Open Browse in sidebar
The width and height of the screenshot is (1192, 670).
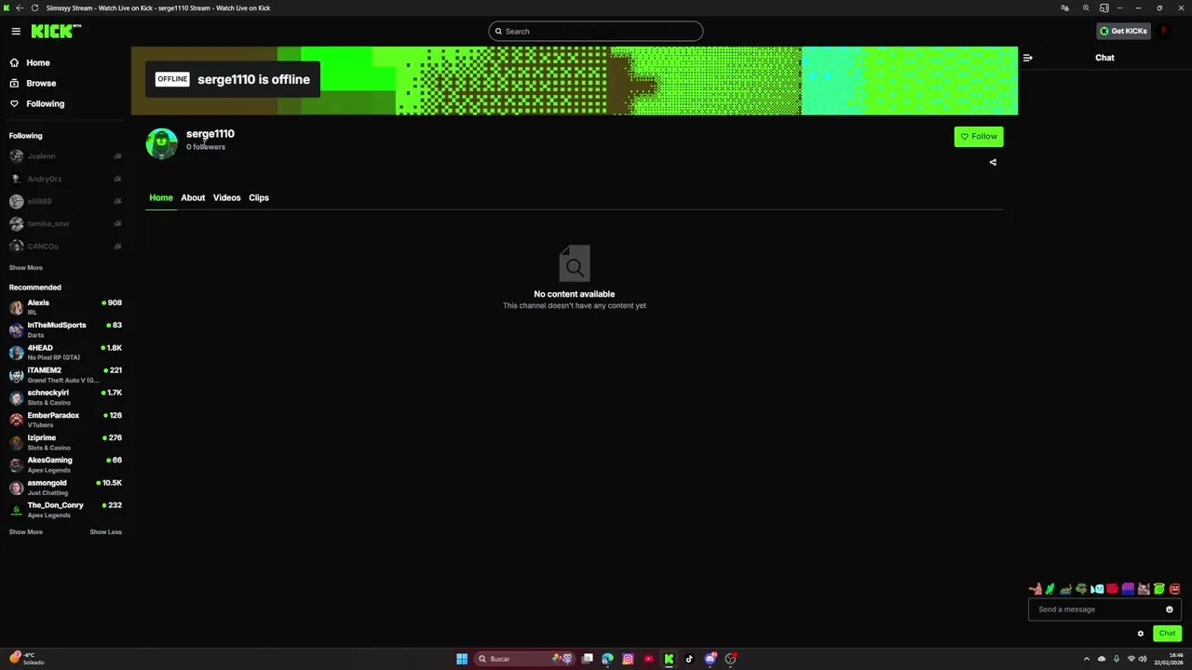[x=41, y=83]
